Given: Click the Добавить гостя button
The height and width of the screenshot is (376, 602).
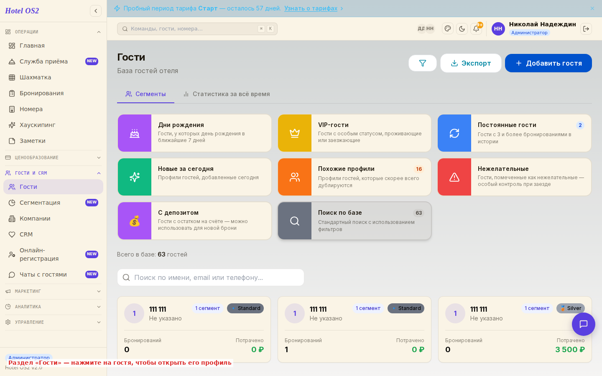Looking at the screenshot, I should coord(548,63).
